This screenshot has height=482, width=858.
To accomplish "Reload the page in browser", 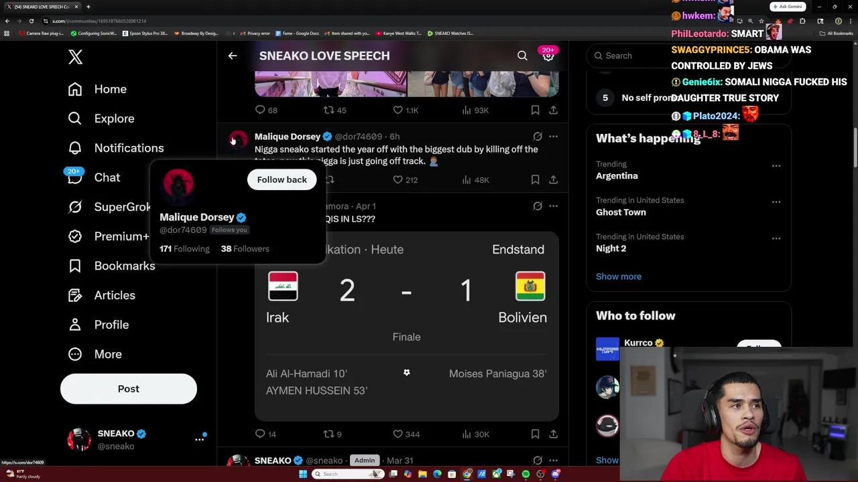I will [x=31, y=21].
